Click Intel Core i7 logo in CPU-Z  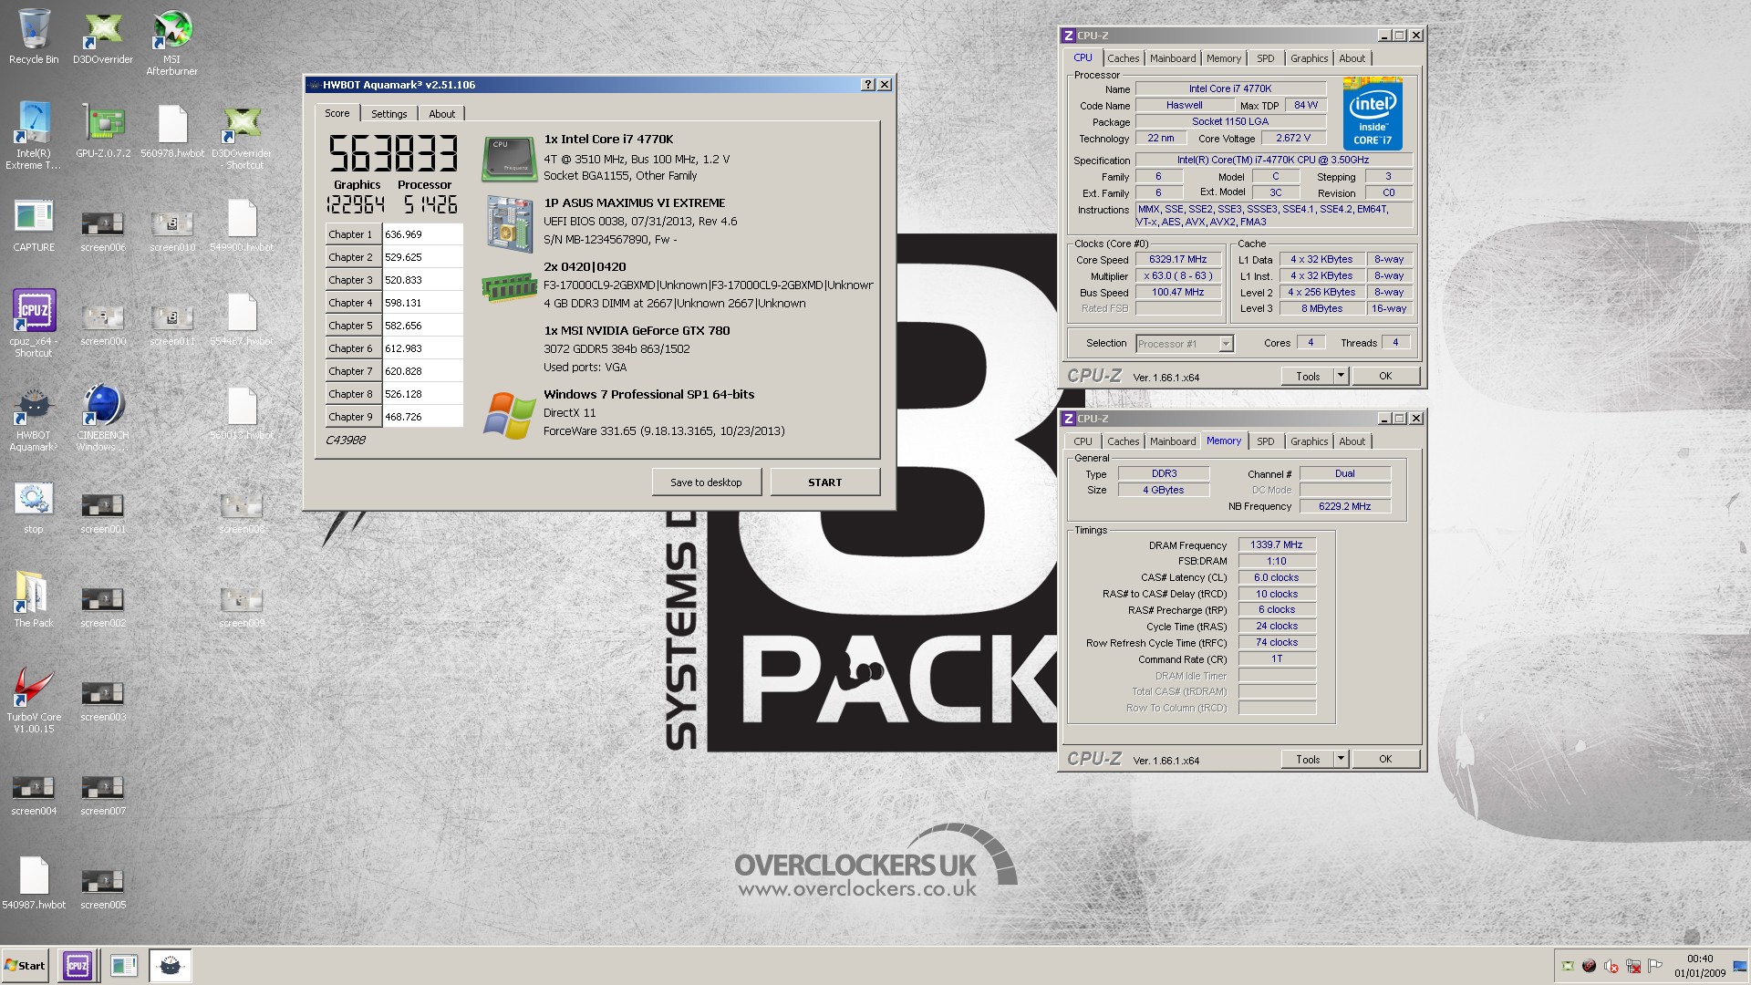click(1373, 114)
